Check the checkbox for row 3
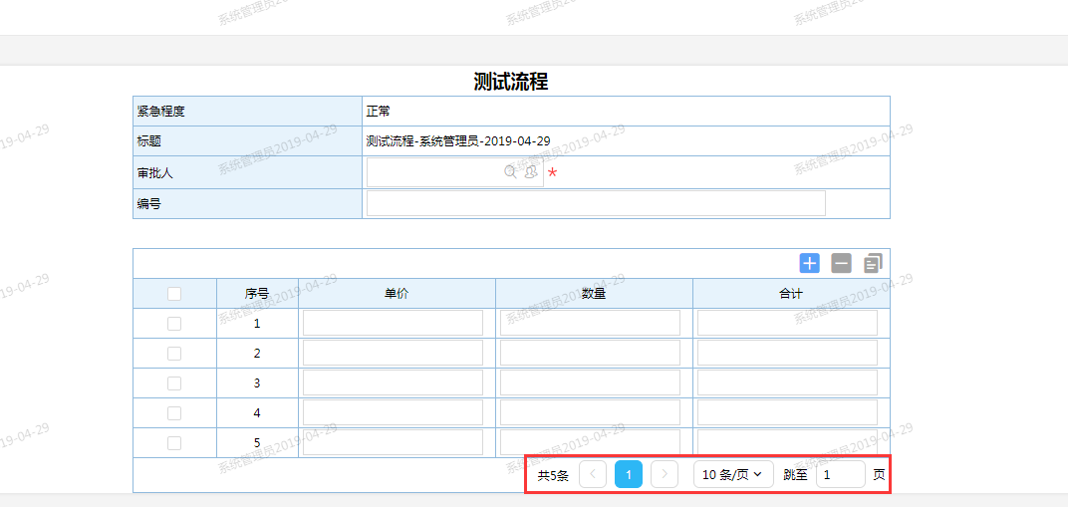 pos(174,383)
